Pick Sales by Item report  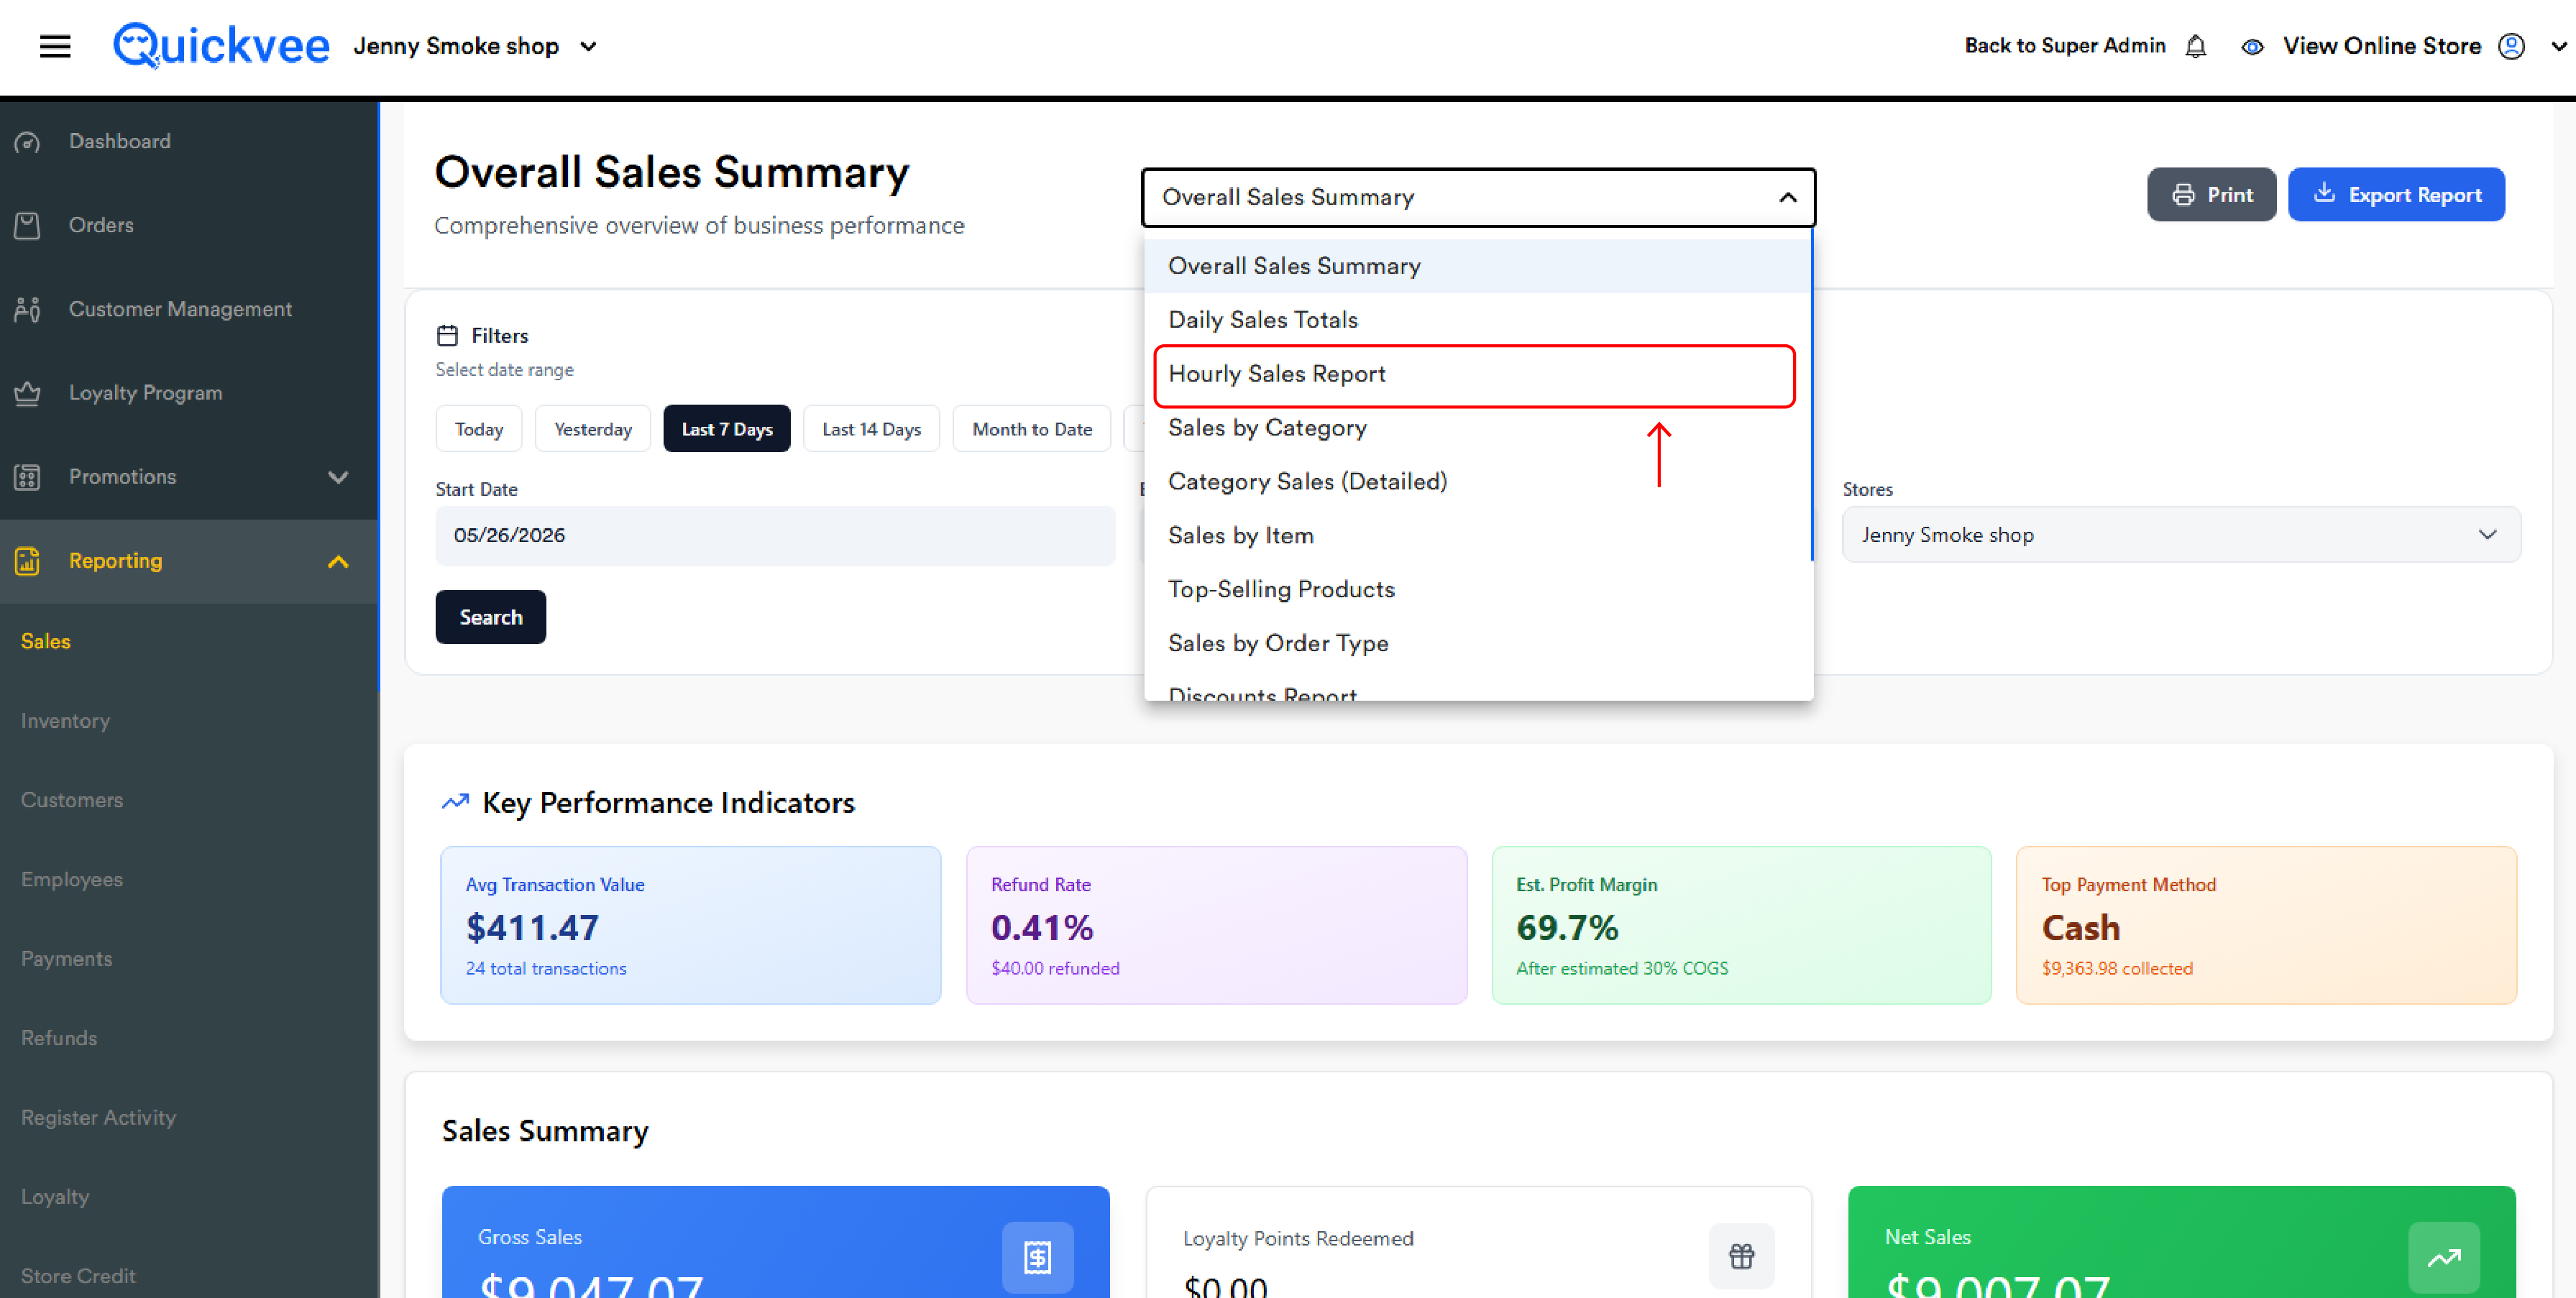click(x=1477, y=536)
